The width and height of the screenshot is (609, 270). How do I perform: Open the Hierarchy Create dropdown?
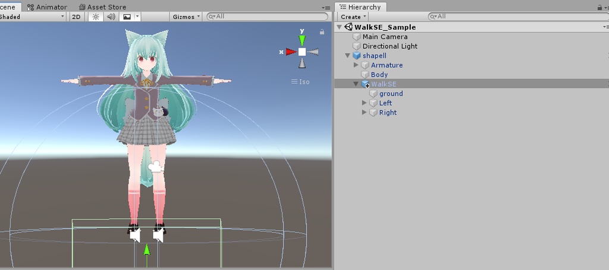click(353, 17)
